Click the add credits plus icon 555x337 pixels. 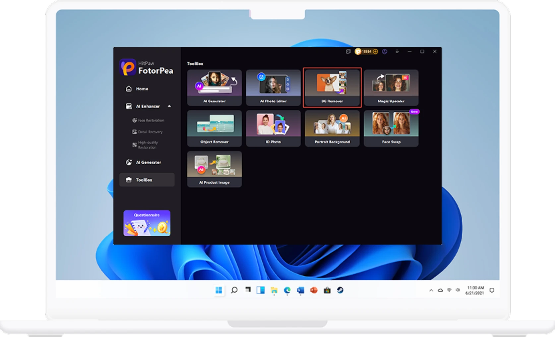point(375,52)
